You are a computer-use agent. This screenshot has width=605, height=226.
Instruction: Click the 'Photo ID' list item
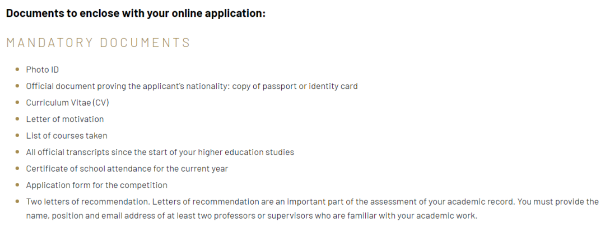43,70
